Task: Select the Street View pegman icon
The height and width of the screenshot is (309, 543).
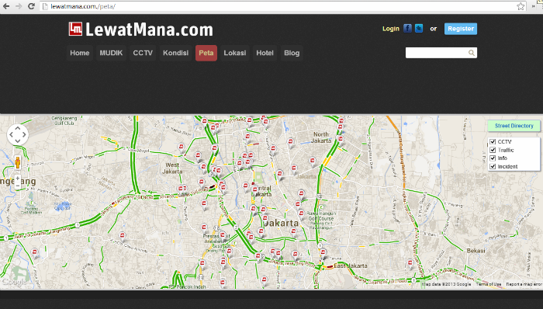Action: 18,162
